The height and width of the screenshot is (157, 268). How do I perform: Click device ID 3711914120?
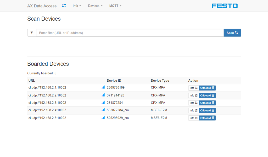115,95
